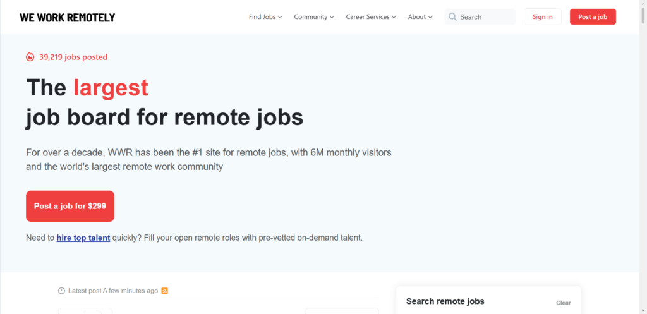Follow the hire top talent link

pyautogui.click(x=83, y=238)
